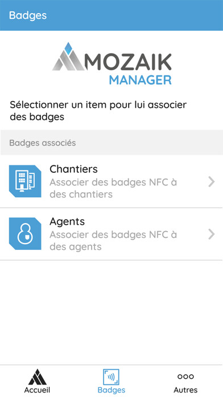Tap 'Associer des badges NFC à des agents'
This screenshot has width=223, height=397.
(113, 241)
